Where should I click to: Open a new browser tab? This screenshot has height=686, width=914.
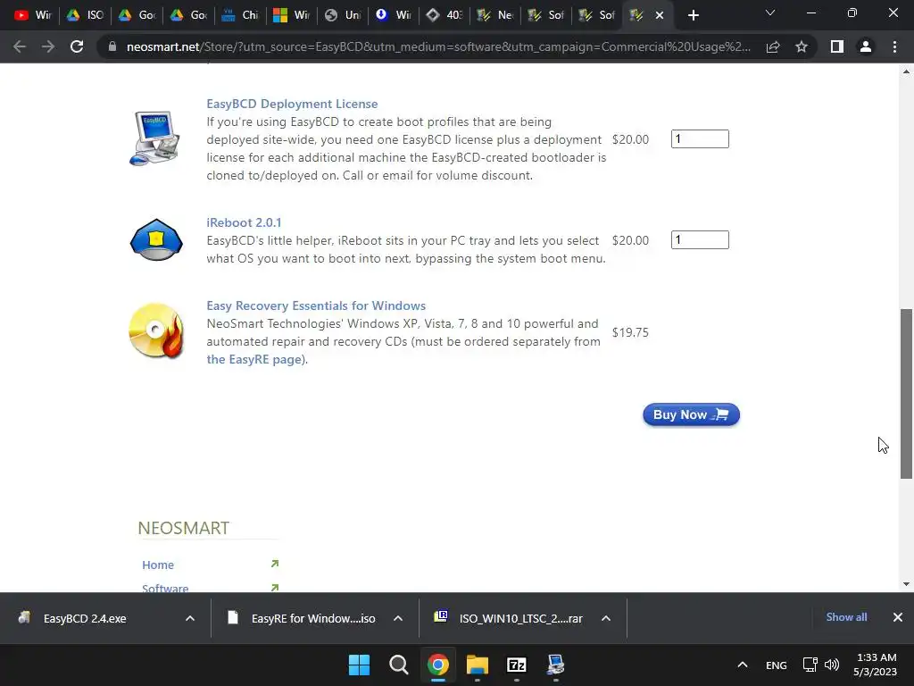[693, 16]
